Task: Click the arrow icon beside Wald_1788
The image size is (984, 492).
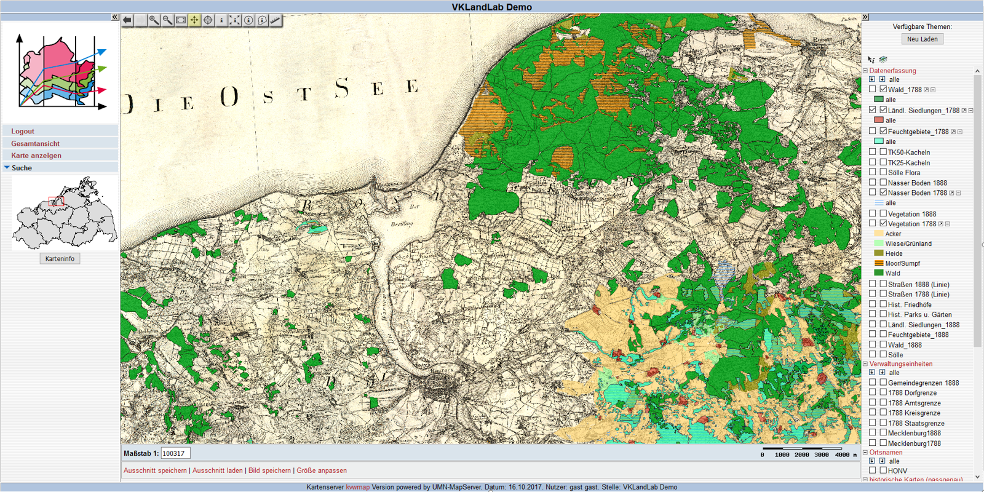Action: (x=926, y=90)
